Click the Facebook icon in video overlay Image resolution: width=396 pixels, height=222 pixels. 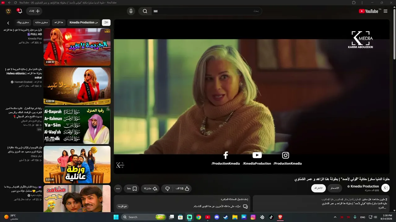click(x=226, y=155)
